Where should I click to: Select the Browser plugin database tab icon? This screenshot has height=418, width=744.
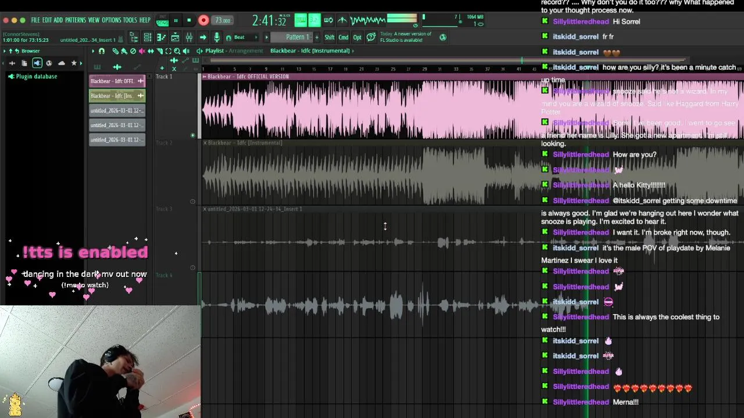click(37, 63)
